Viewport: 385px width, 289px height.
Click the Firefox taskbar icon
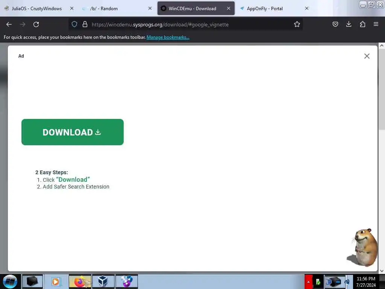(80, 281)
